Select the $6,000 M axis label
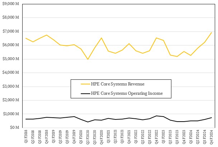This screenshot has width=218, height=147. pyautogui.click(x=11, y=45)
